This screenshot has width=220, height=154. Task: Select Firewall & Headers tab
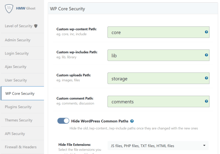pyautogui.click(x=21, y=147)
